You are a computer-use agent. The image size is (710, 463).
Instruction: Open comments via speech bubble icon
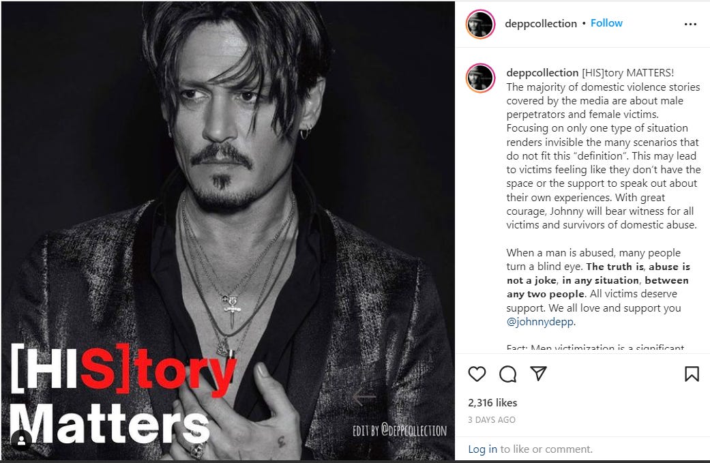(x=507, y=374)
